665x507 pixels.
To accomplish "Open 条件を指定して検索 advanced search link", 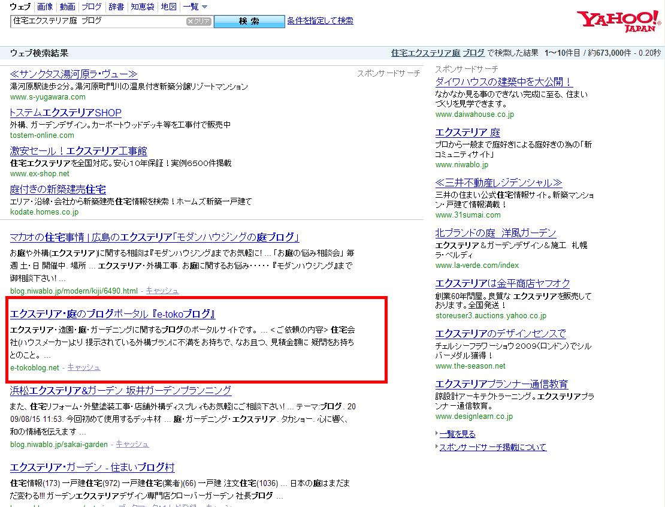I will (320, 20).
